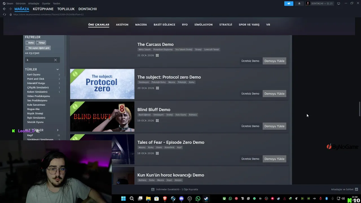The height and width of the screenshot is (203, 361).
Task: Open File Explorer from taskbar
Action: tap(148, 198)
